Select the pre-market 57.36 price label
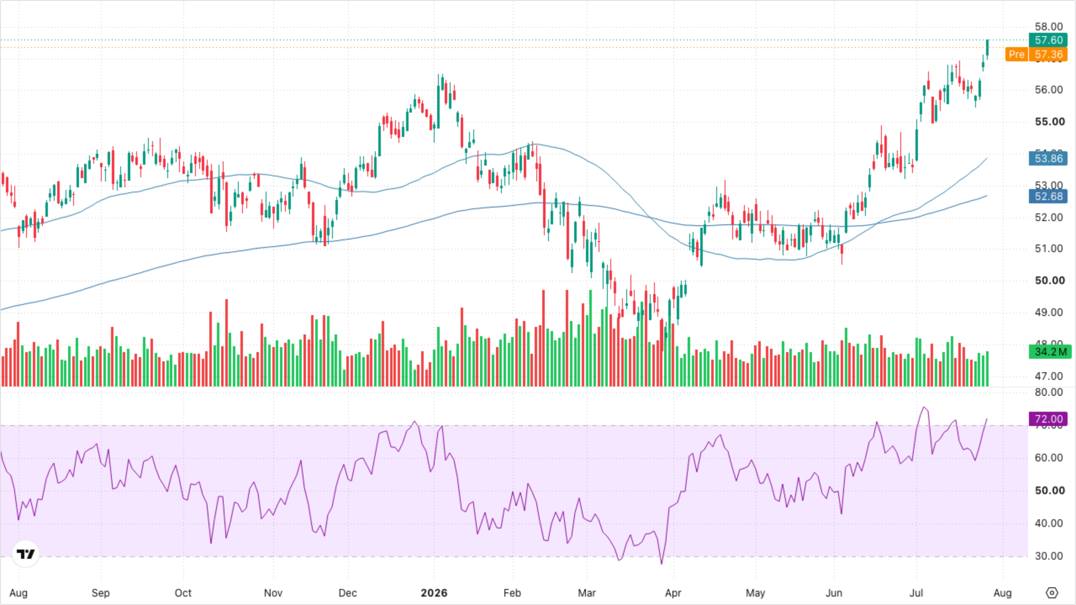 1048,54
